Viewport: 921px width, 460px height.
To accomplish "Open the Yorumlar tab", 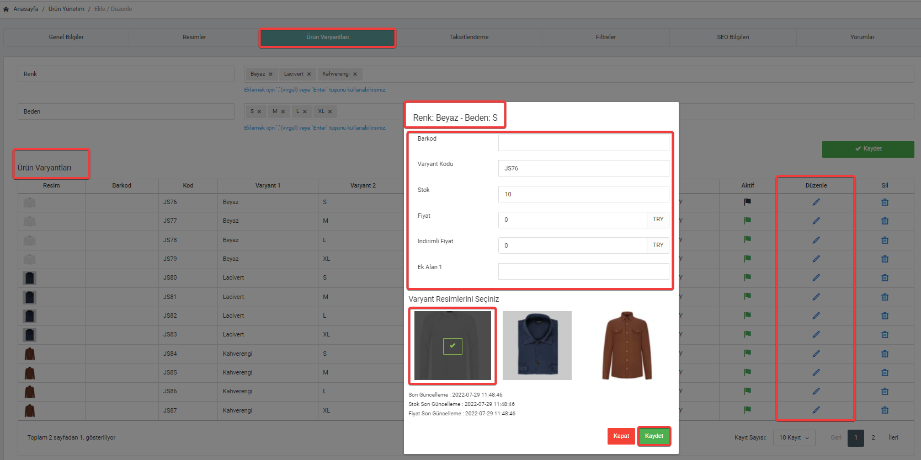I will pyautogui.click(x=862, y=37).
